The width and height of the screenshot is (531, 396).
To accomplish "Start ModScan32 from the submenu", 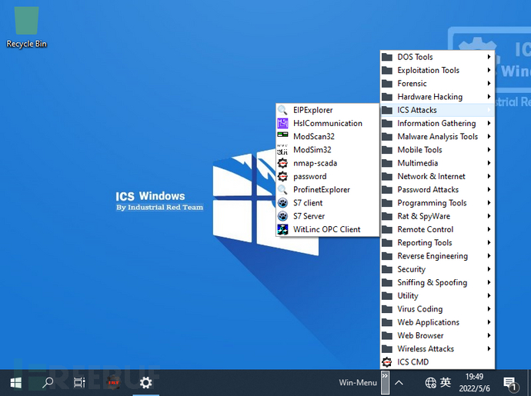I will pyautogui.click(x=313, y=136).
